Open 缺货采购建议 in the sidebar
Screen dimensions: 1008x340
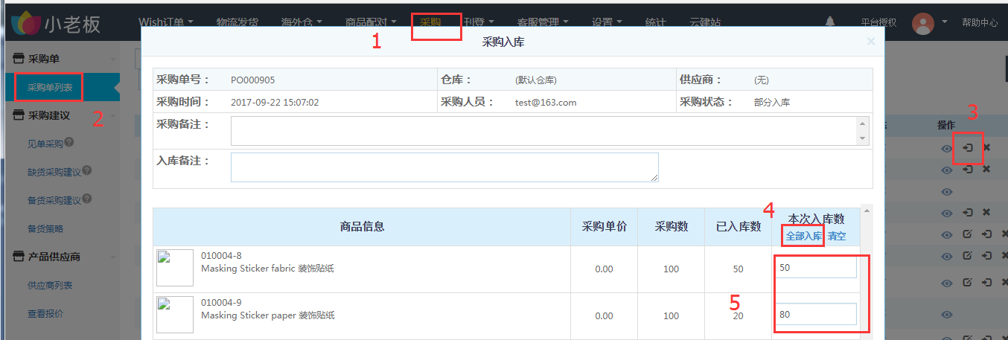[x=54, y=172]
